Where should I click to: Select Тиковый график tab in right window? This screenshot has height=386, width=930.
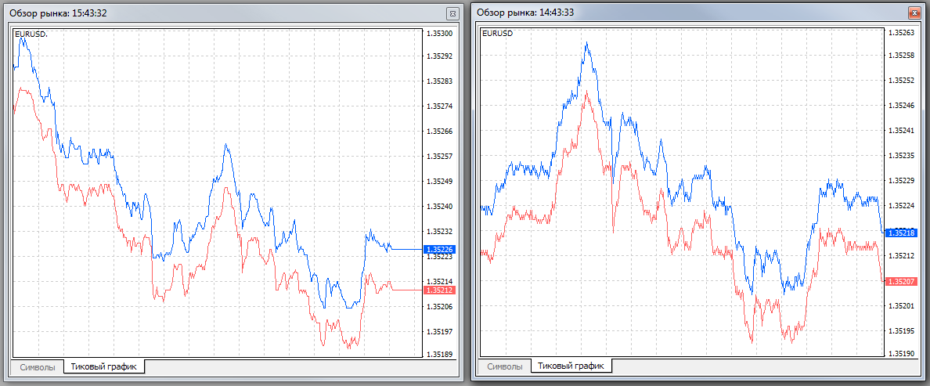[571, 366]
